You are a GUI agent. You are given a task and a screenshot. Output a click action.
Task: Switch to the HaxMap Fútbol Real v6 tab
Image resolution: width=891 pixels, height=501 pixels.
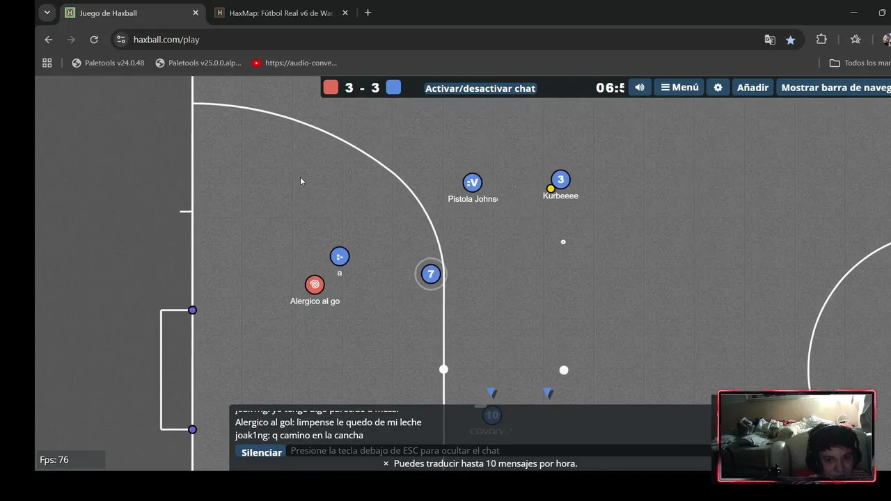pyautogui.click(x=281, y=13)
